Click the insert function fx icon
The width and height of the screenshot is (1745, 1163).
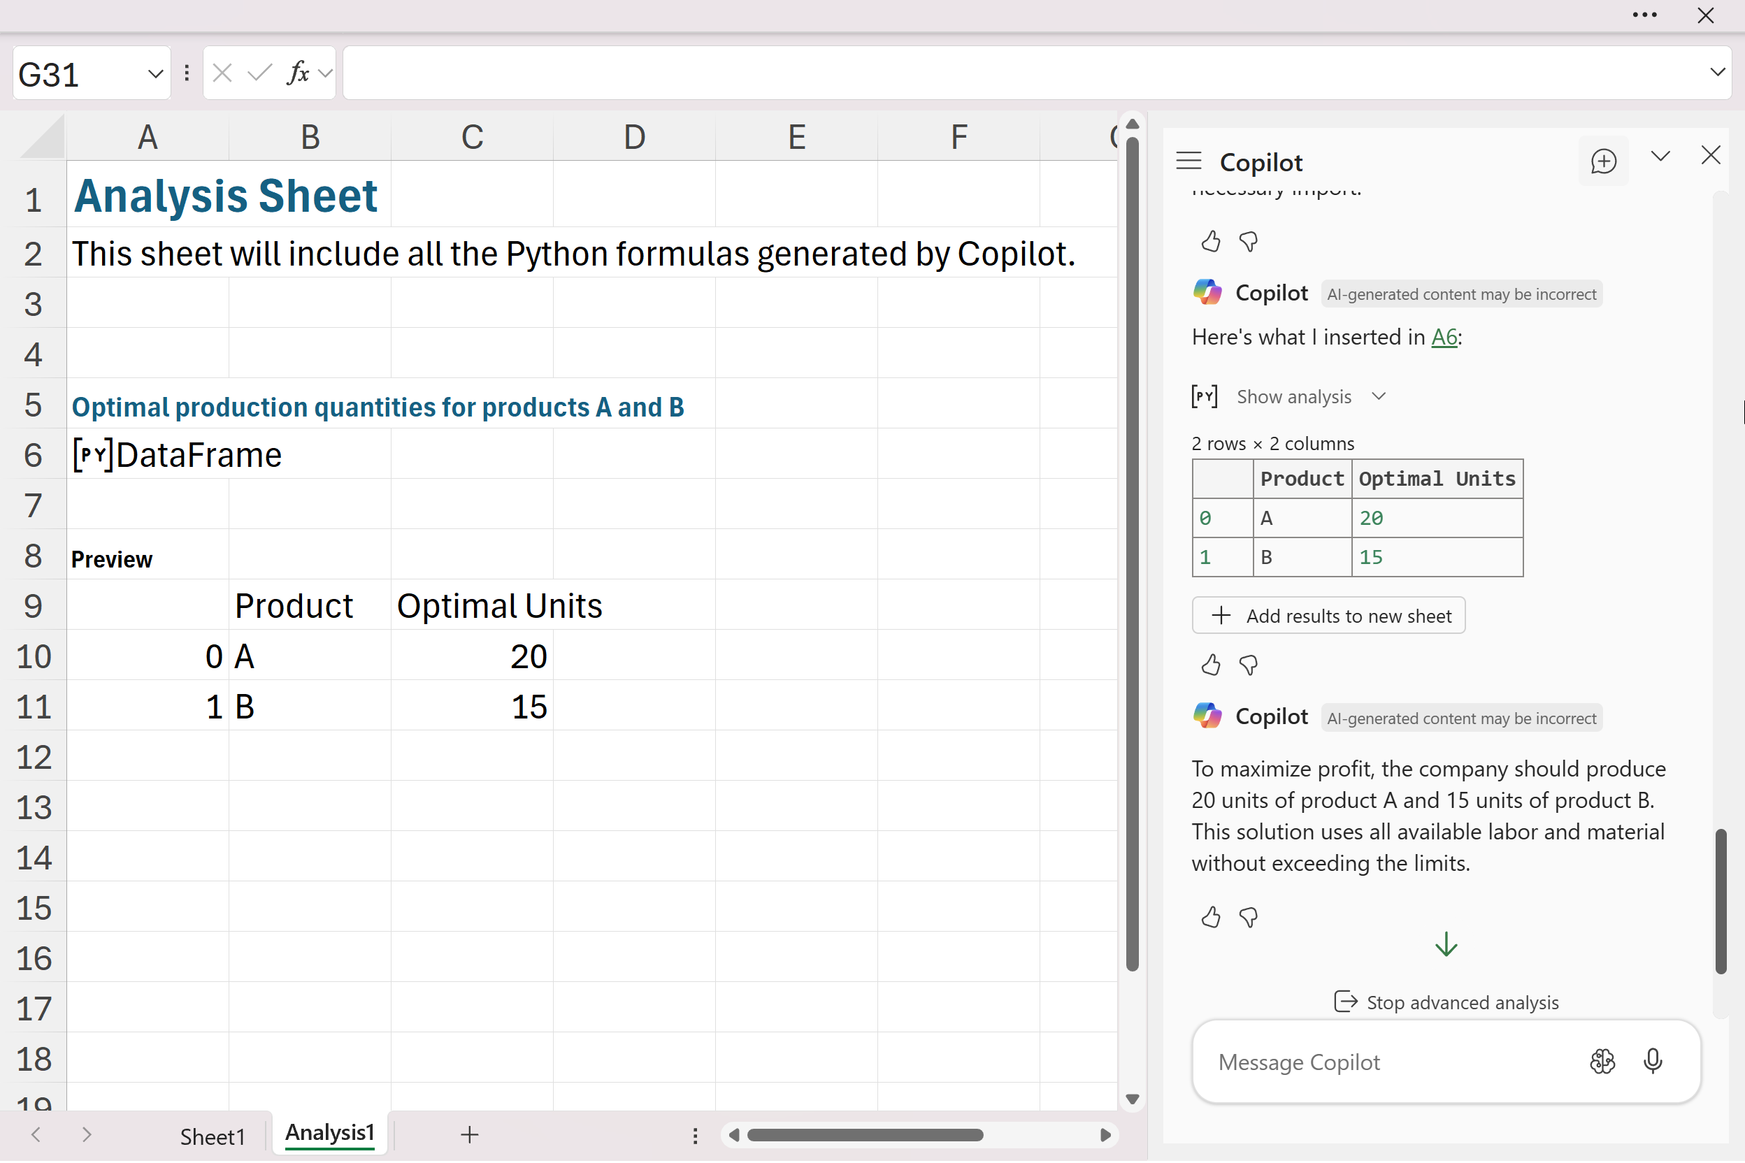pos(298,73)
